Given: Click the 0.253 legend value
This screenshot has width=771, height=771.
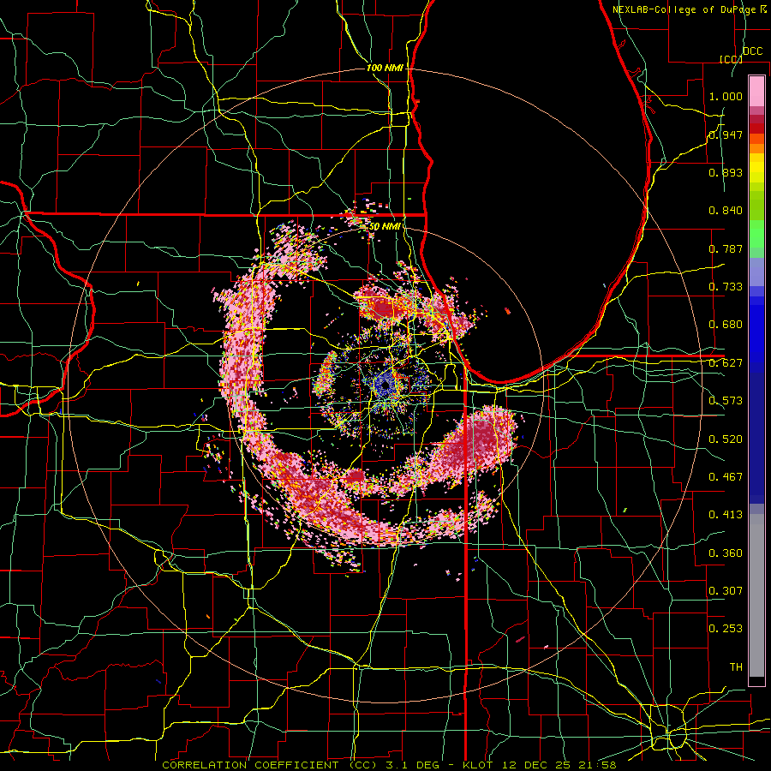Looking at the screenshot, I should click(x=726, y=629).
